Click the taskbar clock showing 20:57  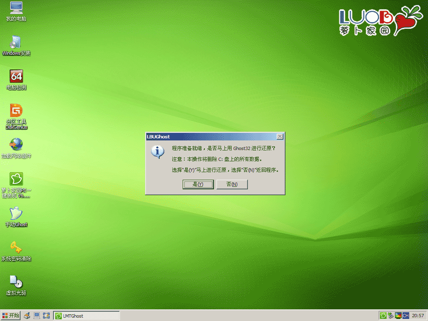tap(418, 316)
